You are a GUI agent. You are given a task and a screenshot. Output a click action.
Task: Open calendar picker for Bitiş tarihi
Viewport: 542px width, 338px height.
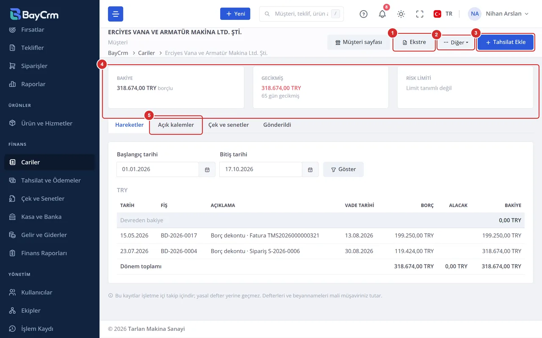[310, 169]
